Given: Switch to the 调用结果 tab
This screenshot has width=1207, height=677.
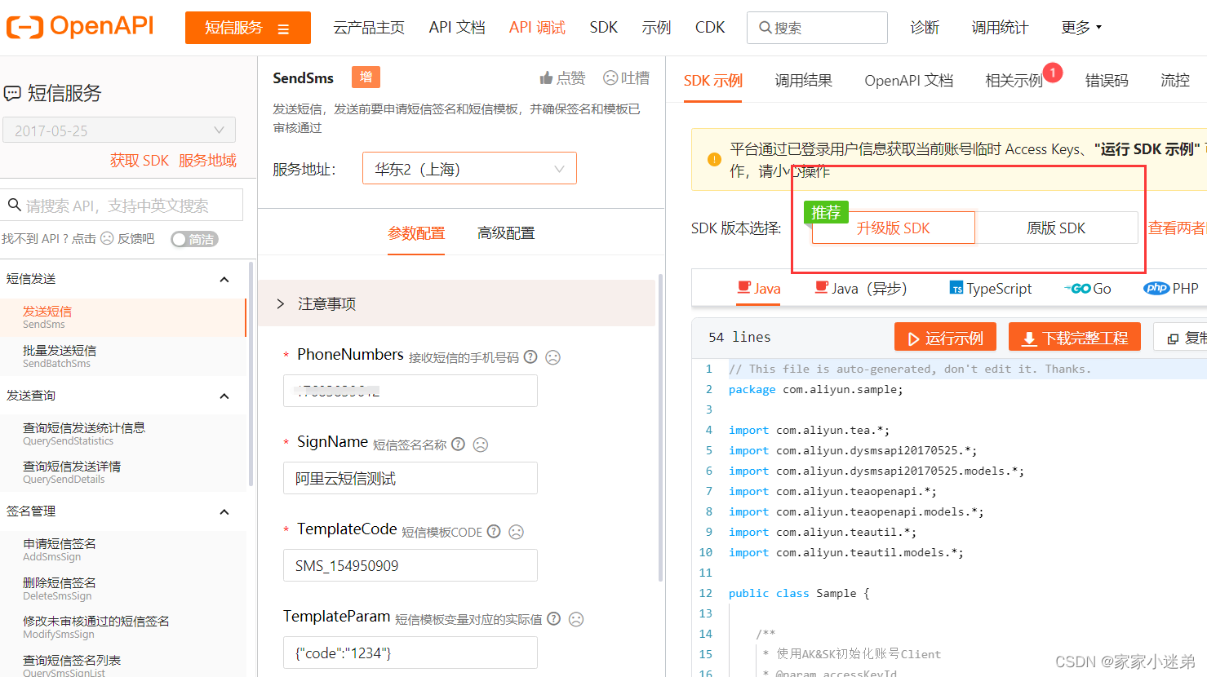Looking at the screenshot, I should tap(804, 80).
